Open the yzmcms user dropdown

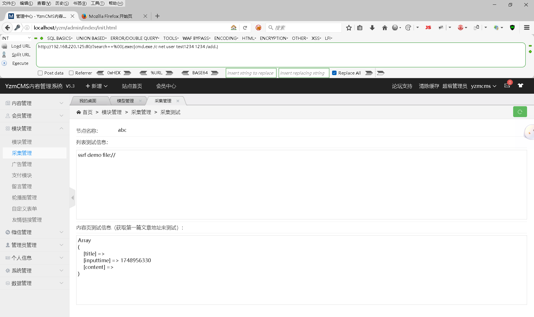pos(483,86)
